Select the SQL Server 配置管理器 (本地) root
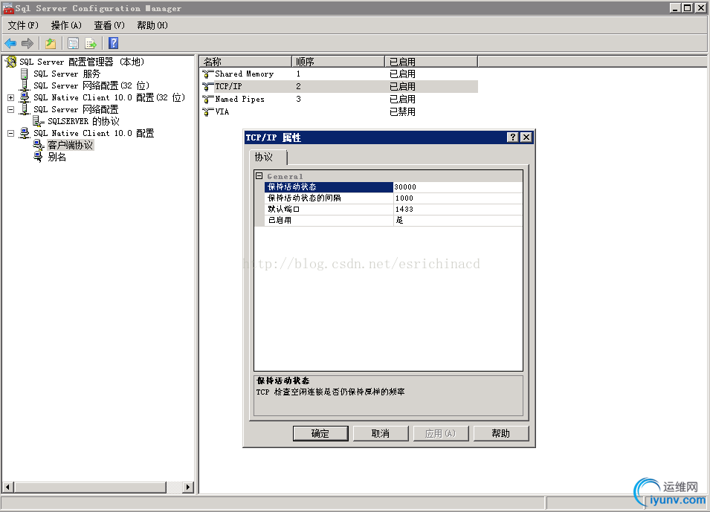Screen dimensions: 710x512 [82, 62]
